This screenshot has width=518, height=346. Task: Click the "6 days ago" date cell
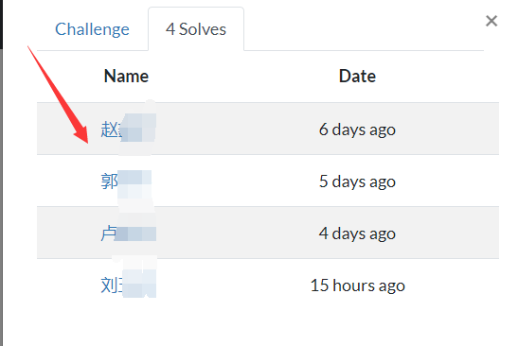(x=357, y=130)
